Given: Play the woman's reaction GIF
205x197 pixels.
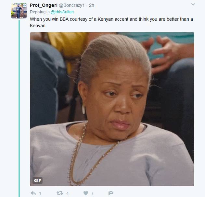Looking at the screenshot, I should [x=112, y=109].
